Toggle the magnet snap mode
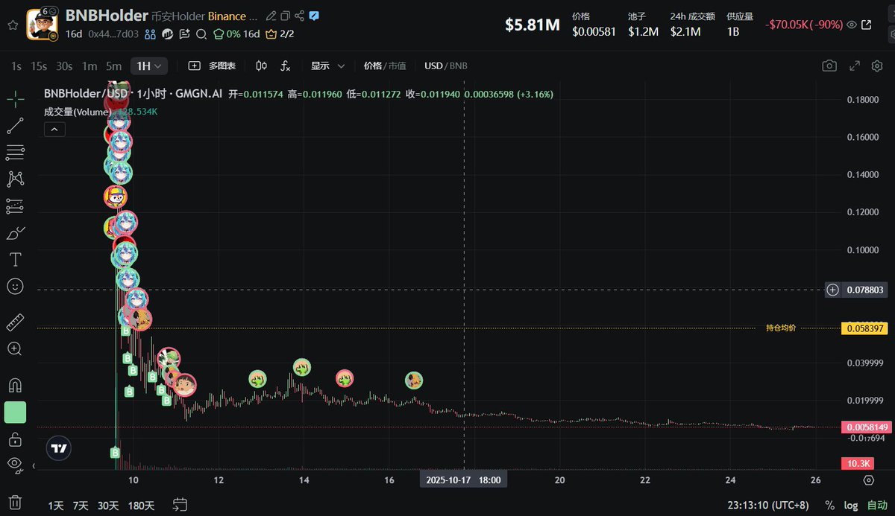 (x=15, y=385)
